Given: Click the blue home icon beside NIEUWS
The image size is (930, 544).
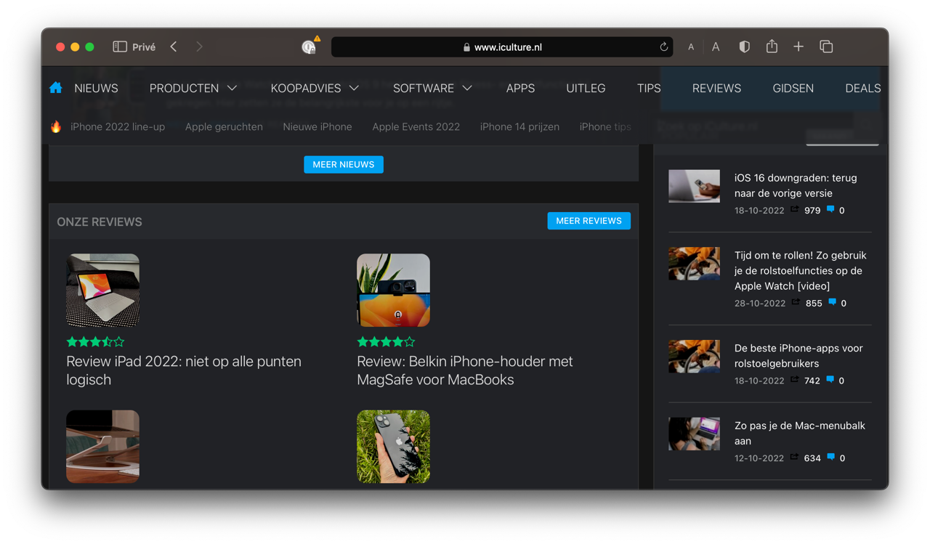Looking at the screenshot, I should 56,87.
